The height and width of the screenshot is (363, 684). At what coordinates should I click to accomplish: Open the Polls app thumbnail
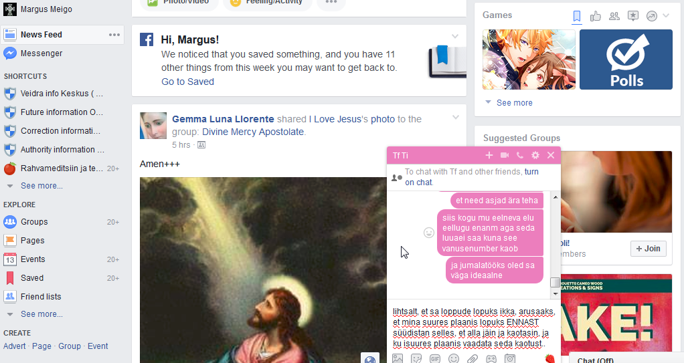626,59
